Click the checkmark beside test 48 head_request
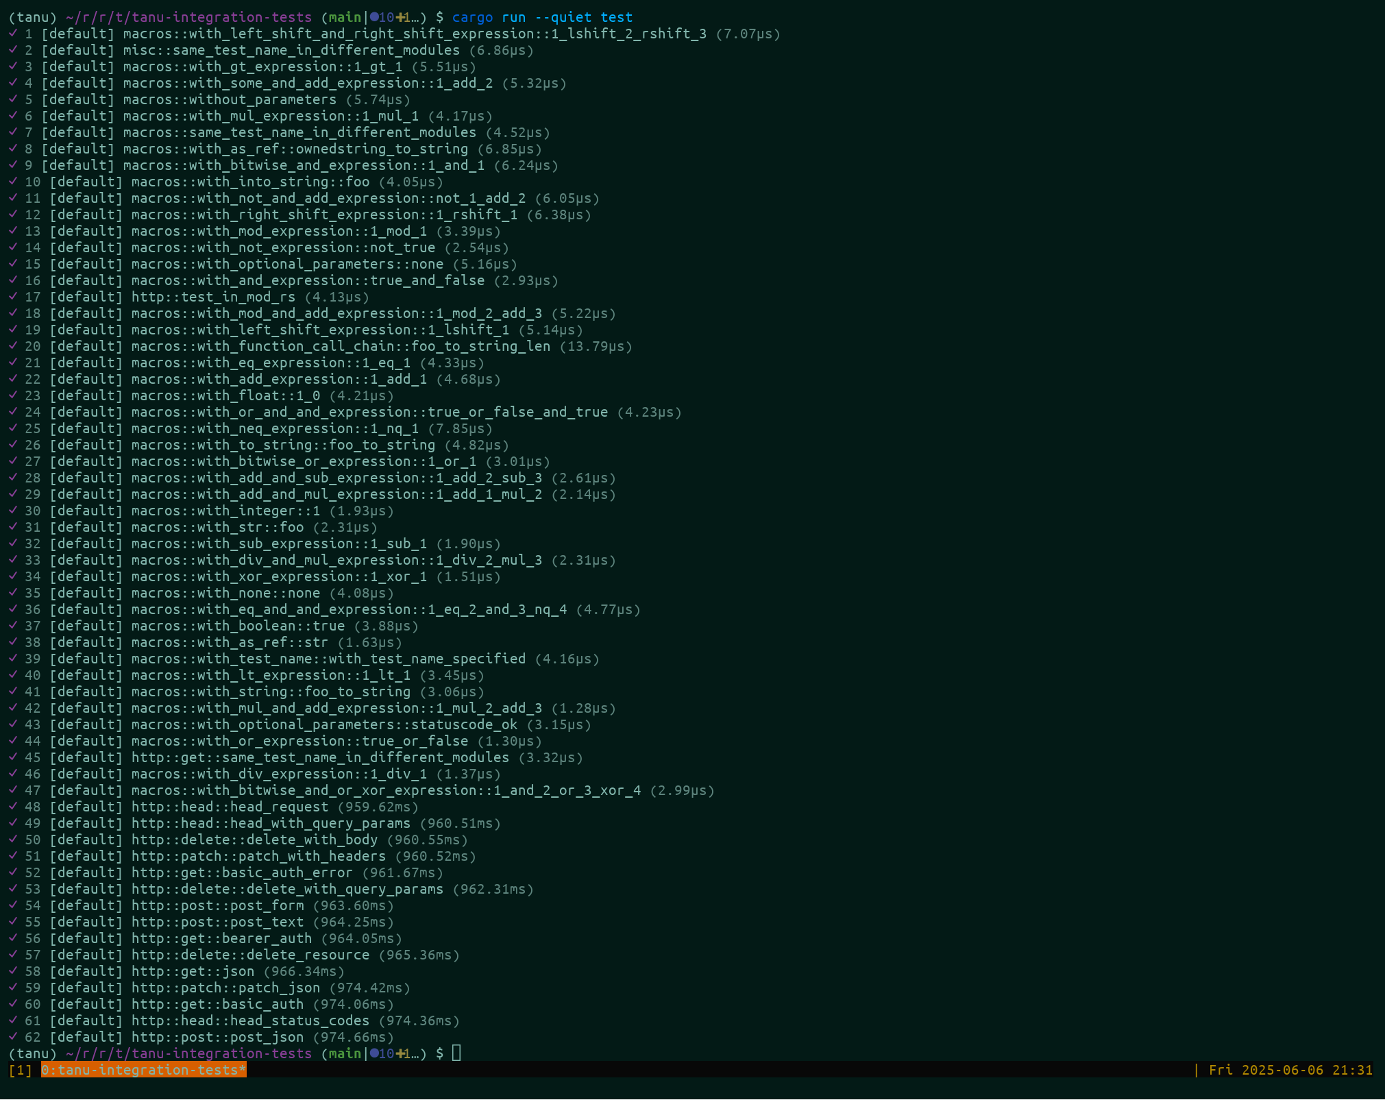 (x=13, y=806)
